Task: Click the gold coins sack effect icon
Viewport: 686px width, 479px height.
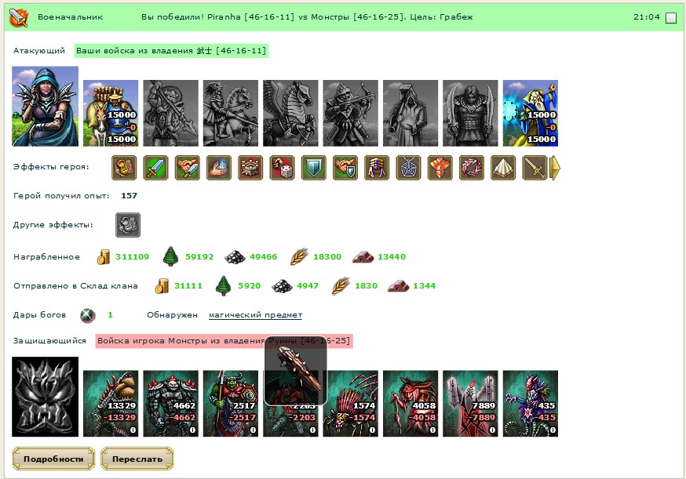Action: pos(124,168)
